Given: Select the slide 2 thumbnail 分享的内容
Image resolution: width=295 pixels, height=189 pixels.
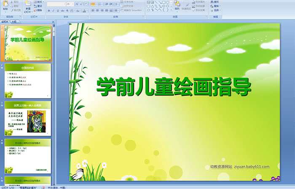Looking at the screenshot, I should click(28, 81).
